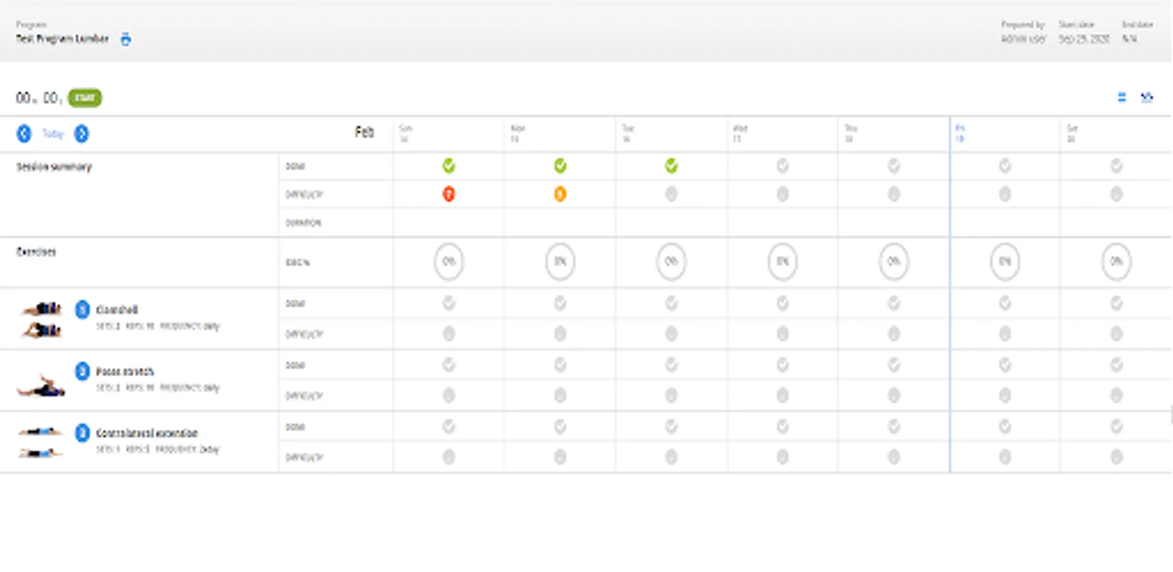
Task: Click the red Sunday session difficulty indicator
Action: [449, 194]
